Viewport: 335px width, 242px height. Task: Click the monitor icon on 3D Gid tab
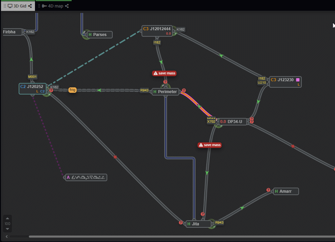10,6
